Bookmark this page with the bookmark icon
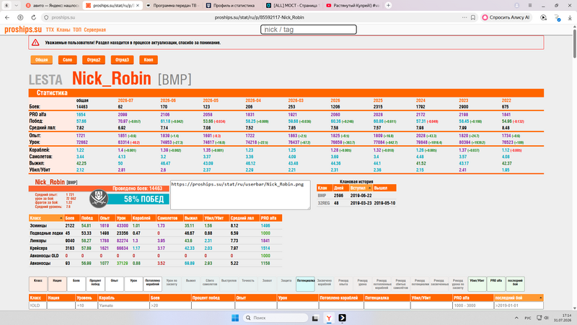 click(x=473, y=17)
